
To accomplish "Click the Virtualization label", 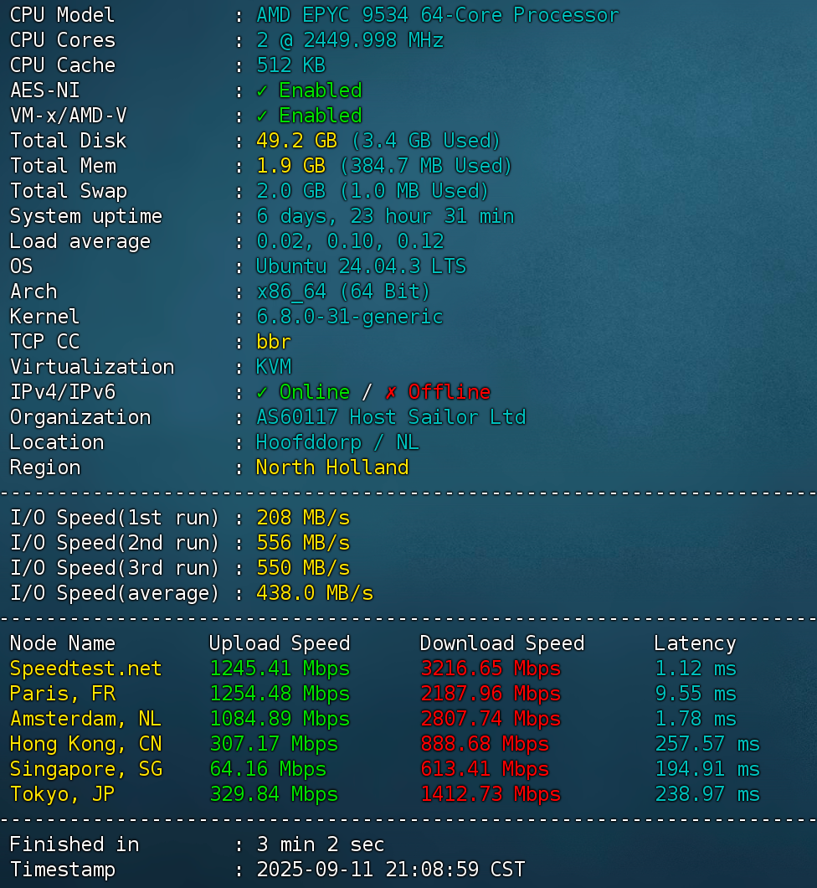I will (92, 367).
